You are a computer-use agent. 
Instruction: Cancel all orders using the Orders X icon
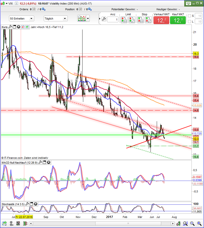click(34, 9)
